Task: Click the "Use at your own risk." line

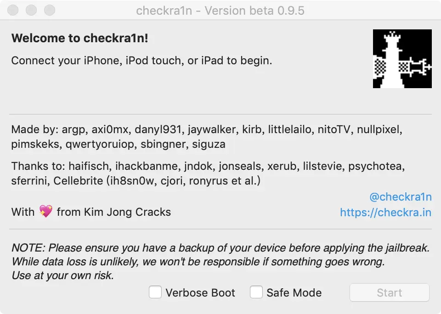Action: (x=62, y=275)
